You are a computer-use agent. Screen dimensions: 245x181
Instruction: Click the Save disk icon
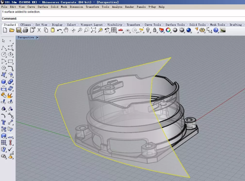click(18, 30)
